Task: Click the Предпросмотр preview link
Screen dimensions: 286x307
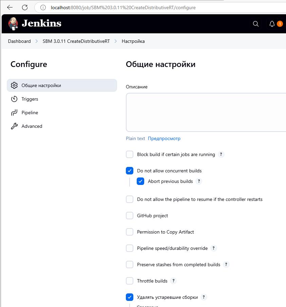Action: [164, 138]
